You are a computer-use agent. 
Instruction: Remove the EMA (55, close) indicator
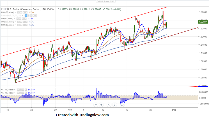[x=26, y=12]
